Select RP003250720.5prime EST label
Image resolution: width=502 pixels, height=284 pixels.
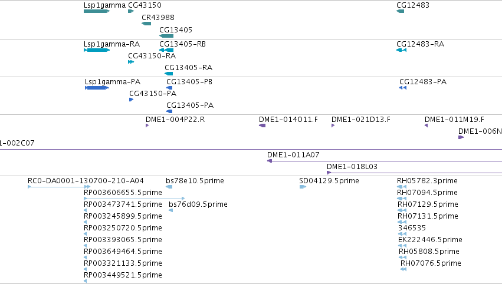(x=123, y=228)
